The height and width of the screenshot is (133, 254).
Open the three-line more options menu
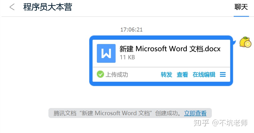point(223,75)
